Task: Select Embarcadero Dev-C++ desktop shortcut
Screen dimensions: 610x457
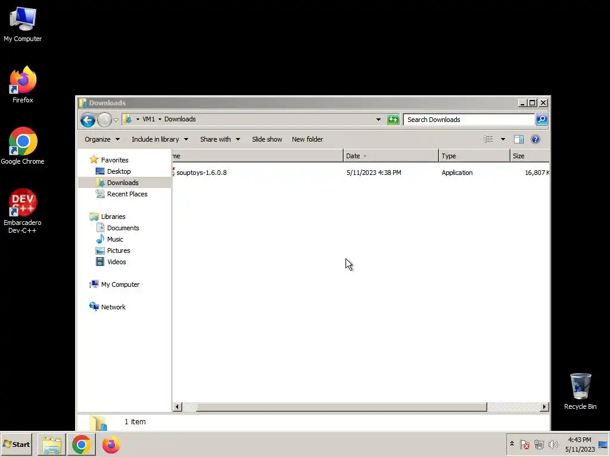Action: [x=23, y=211]
